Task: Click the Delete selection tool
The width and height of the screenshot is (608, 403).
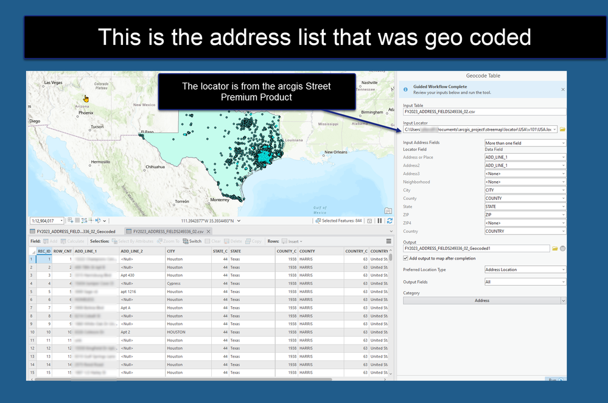Action: (233, 241)
